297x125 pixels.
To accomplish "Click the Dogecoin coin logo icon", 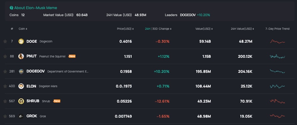I will pyautogui.click(x=21, y=41).
